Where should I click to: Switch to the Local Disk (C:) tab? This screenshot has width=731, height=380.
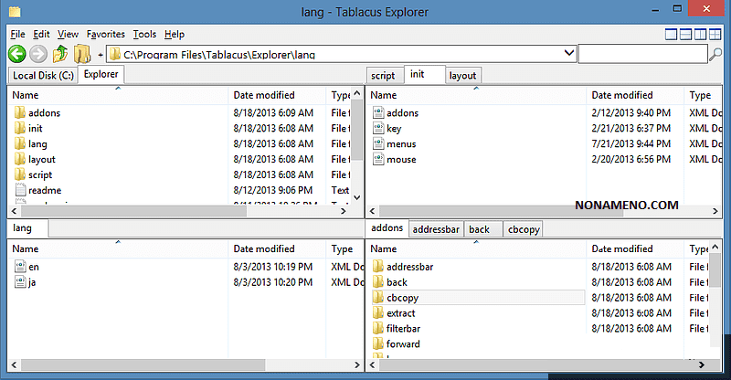coord(42,76)
